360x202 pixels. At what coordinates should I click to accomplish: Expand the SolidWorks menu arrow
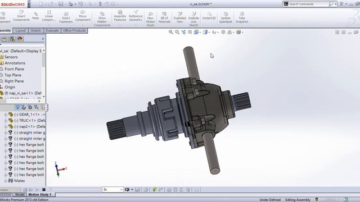coord(29,4)
